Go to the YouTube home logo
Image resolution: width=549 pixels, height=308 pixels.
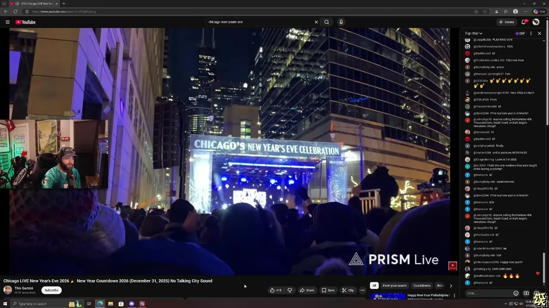pos(25,22)
